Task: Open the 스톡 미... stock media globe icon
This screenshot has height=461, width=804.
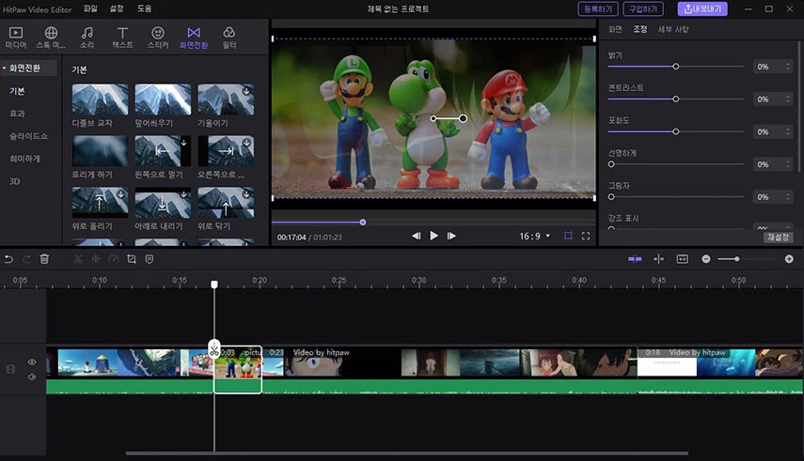Action: click(51, 33)
